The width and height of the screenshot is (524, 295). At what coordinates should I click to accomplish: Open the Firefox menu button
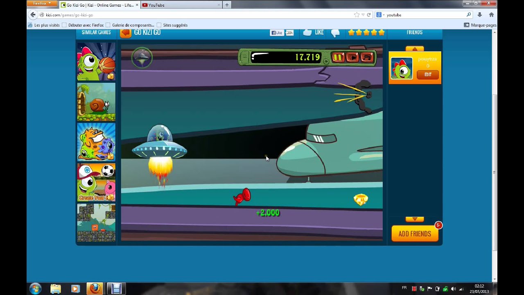(42, 3)
